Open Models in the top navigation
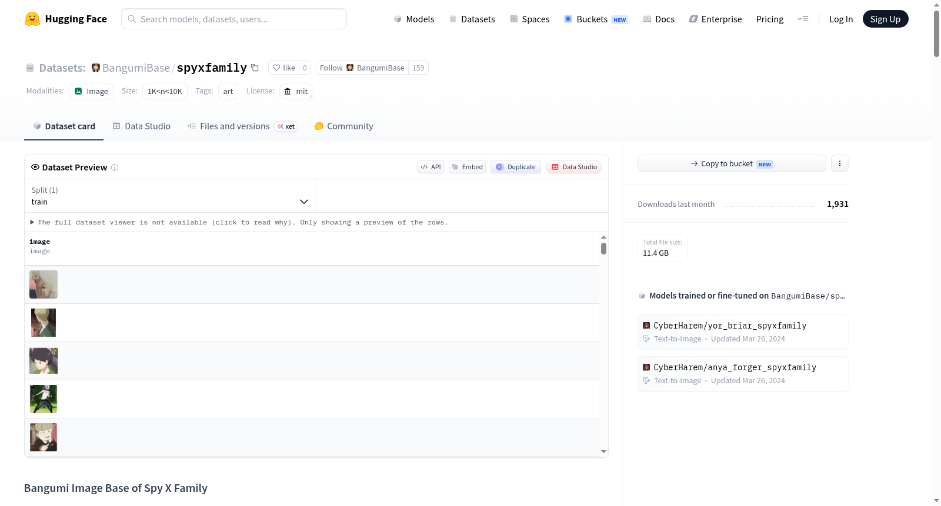This screenshot has width=941, height=506. pos(414,19)
